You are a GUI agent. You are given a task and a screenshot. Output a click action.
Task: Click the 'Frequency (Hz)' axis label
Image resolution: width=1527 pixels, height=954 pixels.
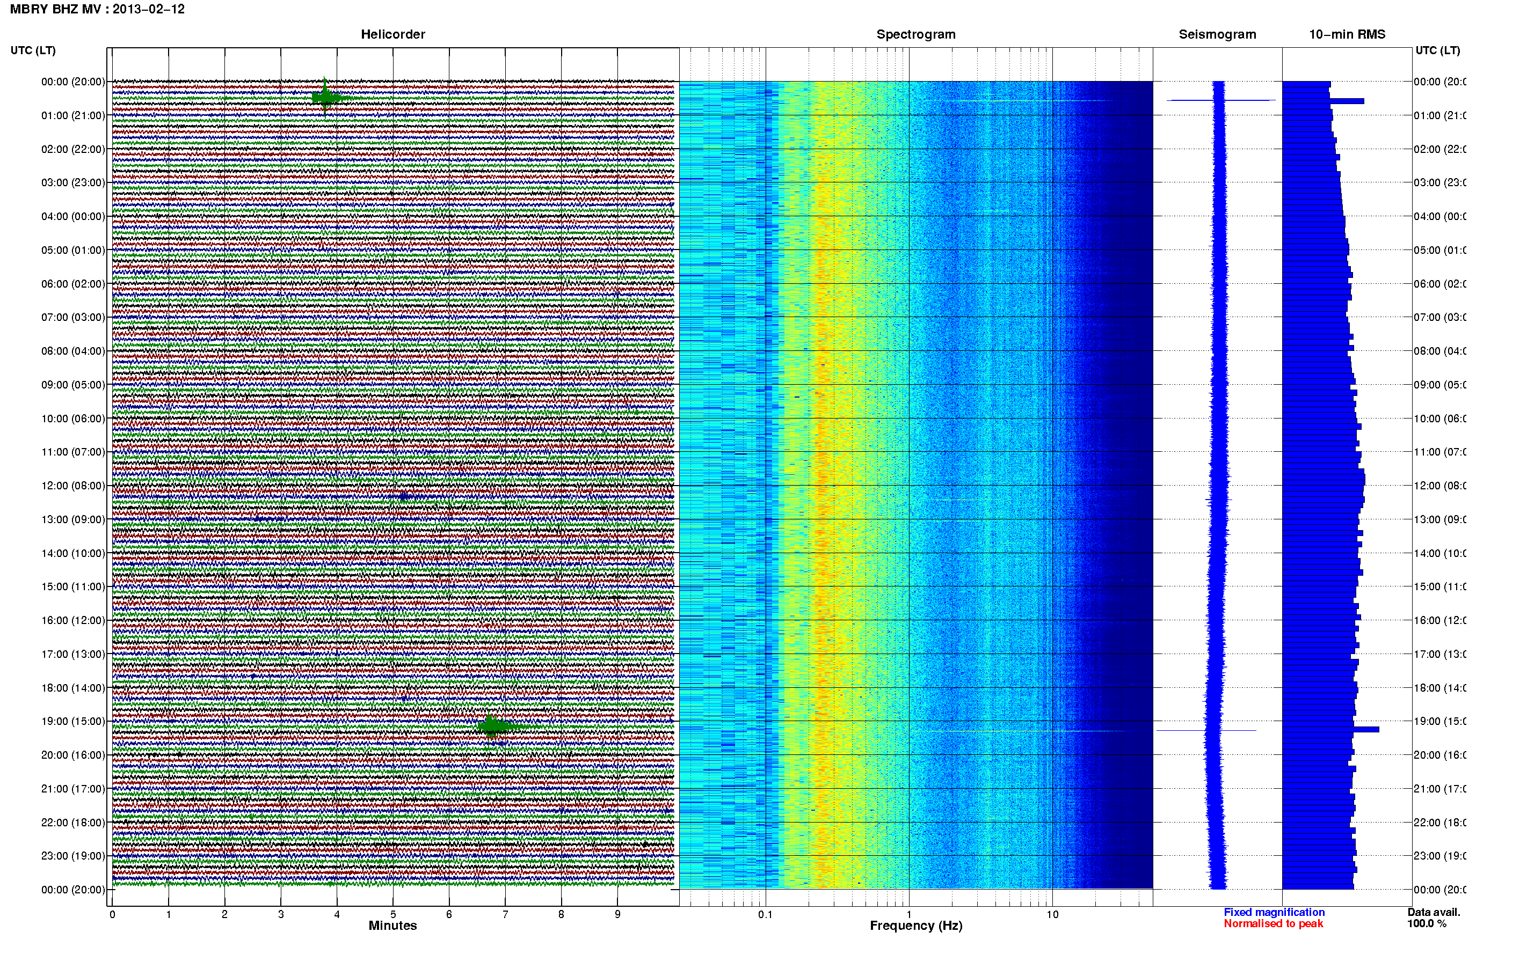click(x=916, y=926)
